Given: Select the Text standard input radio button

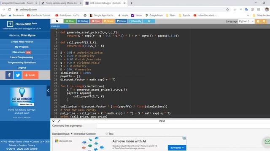Looking at the screenshot, I should [x=107, y=133].
